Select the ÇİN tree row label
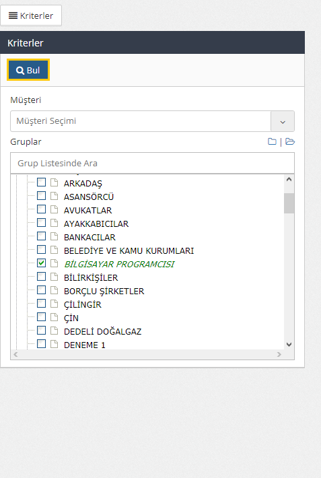This screenshot has height=478, width=321. pyautogui.click(x=71, y=318)
